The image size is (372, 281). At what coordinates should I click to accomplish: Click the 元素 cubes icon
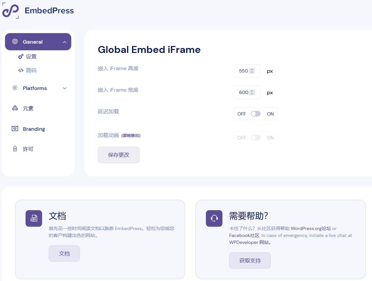pos(15,108)
